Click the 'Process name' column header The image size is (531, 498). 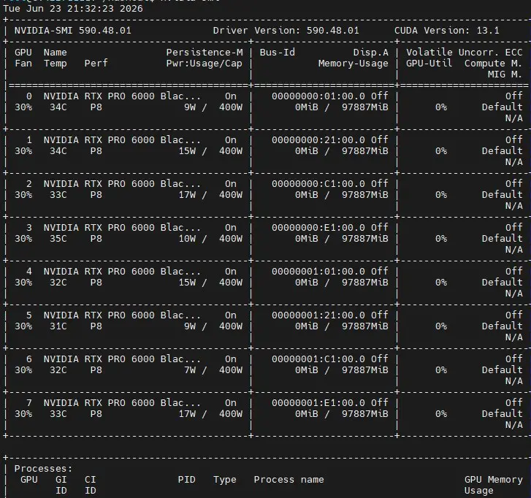(x=289, y=480)
